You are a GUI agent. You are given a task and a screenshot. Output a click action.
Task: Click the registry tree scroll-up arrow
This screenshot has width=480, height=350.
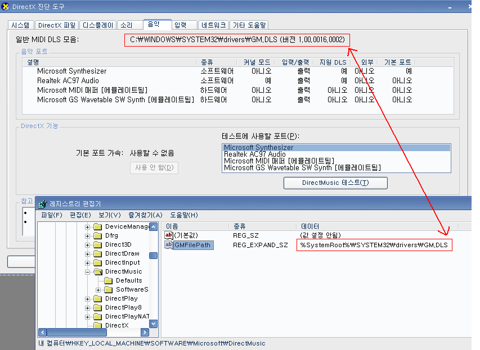coord(154,227)
